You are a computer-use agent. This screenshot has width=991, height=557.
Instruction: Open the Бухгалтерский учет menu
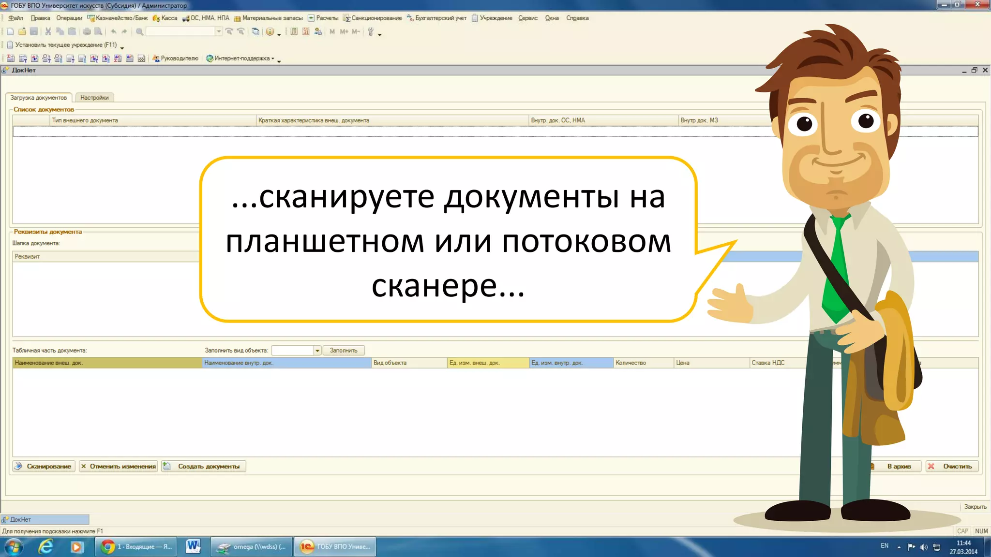436,18
